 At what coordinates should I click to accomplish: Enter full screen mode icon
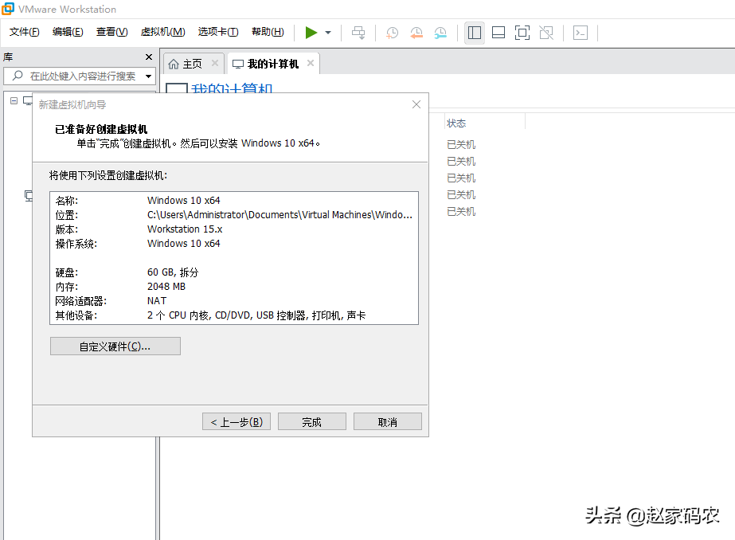(522, 33)
